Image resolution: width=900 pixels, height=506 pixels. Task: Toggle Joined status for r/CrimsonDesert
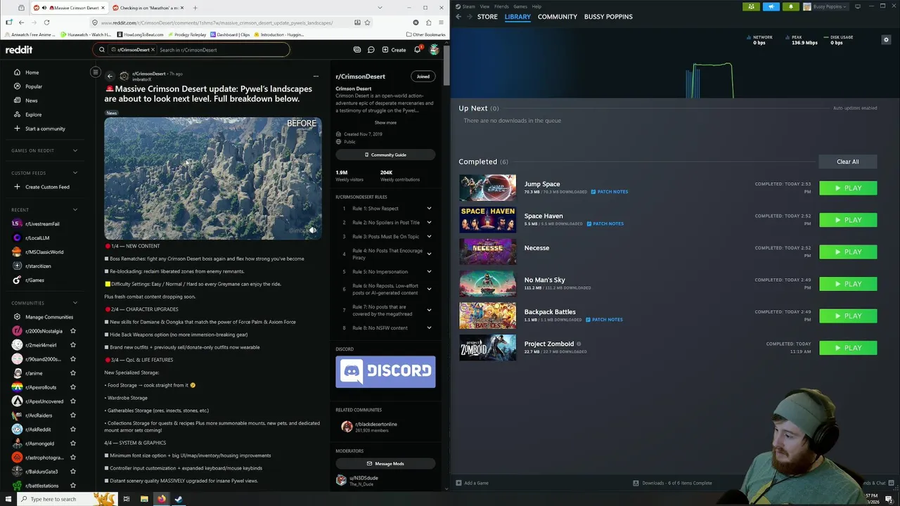click(423, 76)
